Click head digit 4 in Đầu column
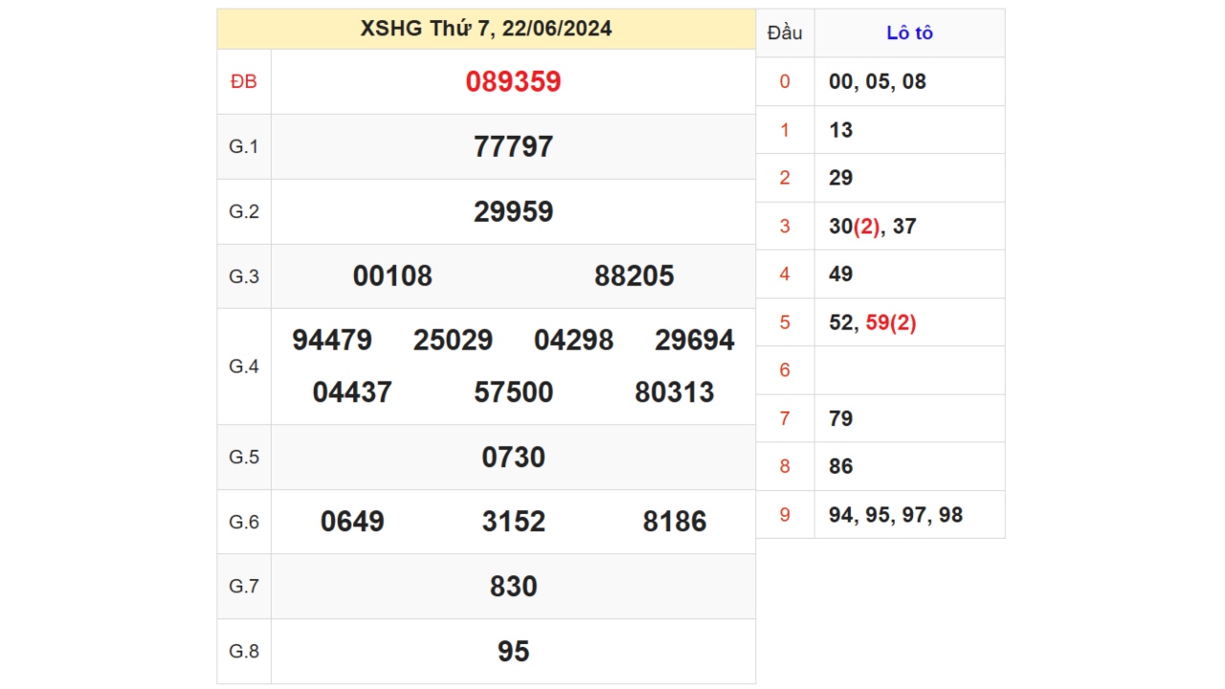 tap(785, 275)
